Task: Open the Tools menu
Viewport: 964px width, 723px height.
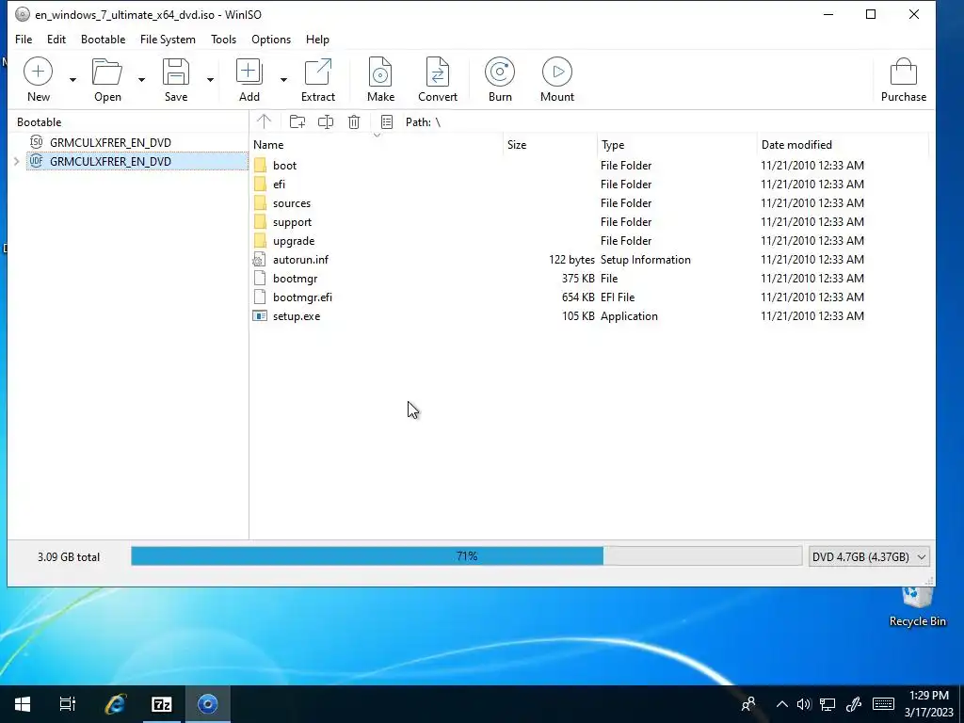Action: click(x=223, y=40)
